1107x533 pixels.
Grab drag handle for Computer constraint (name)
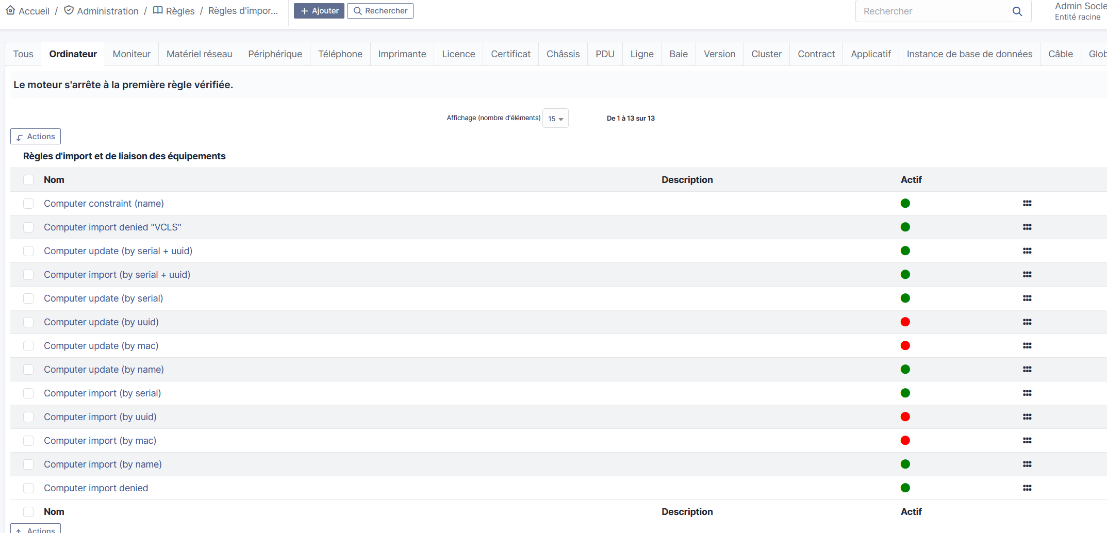(1027, 204)
